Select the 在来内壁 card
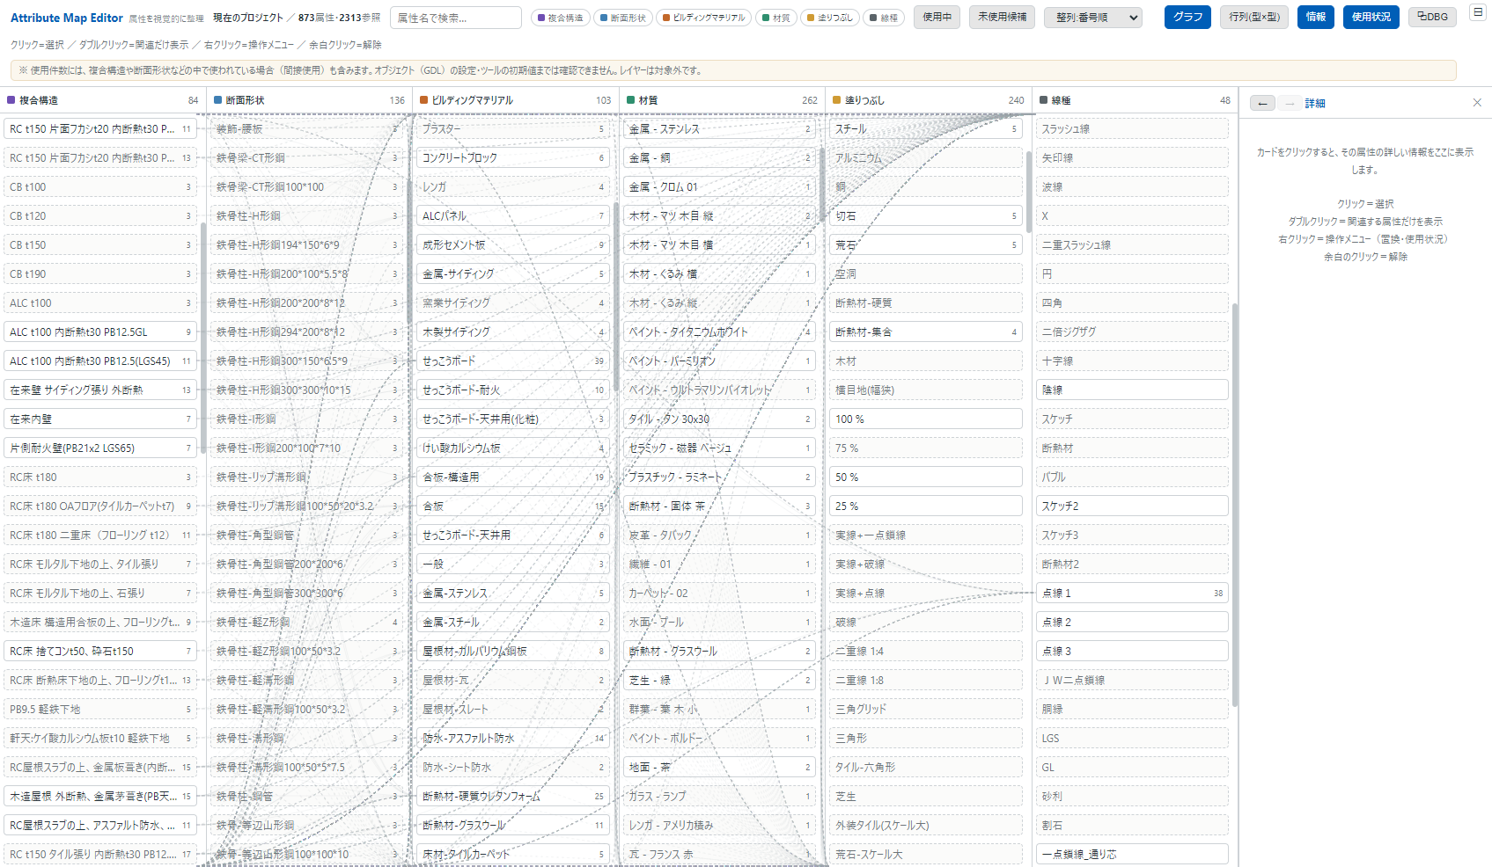 pyautogui.click(x=100, y=419)
